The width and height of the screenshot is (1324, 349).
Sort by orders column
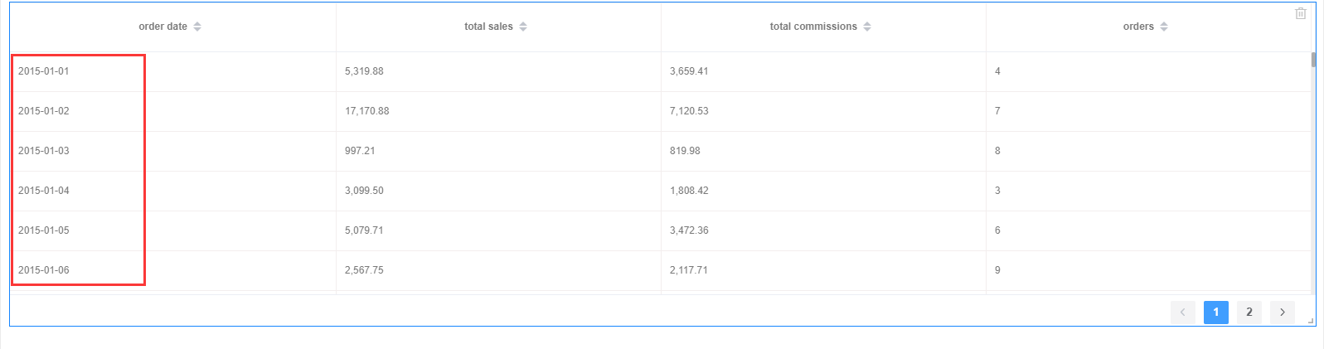[x=1164, y=27]
